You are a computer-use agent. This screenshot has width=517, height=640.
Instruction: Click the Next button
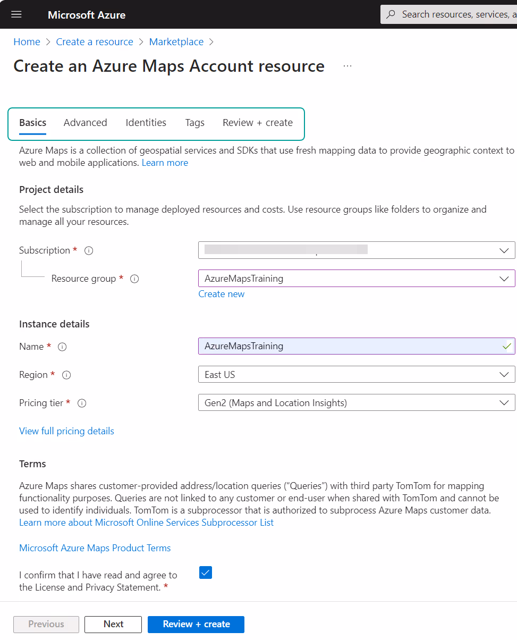113,624
